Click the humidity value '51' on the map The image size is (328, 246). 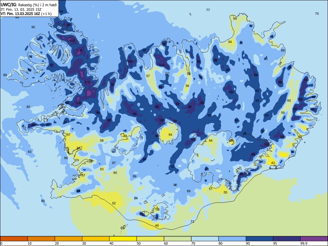[x=211, y=189]
